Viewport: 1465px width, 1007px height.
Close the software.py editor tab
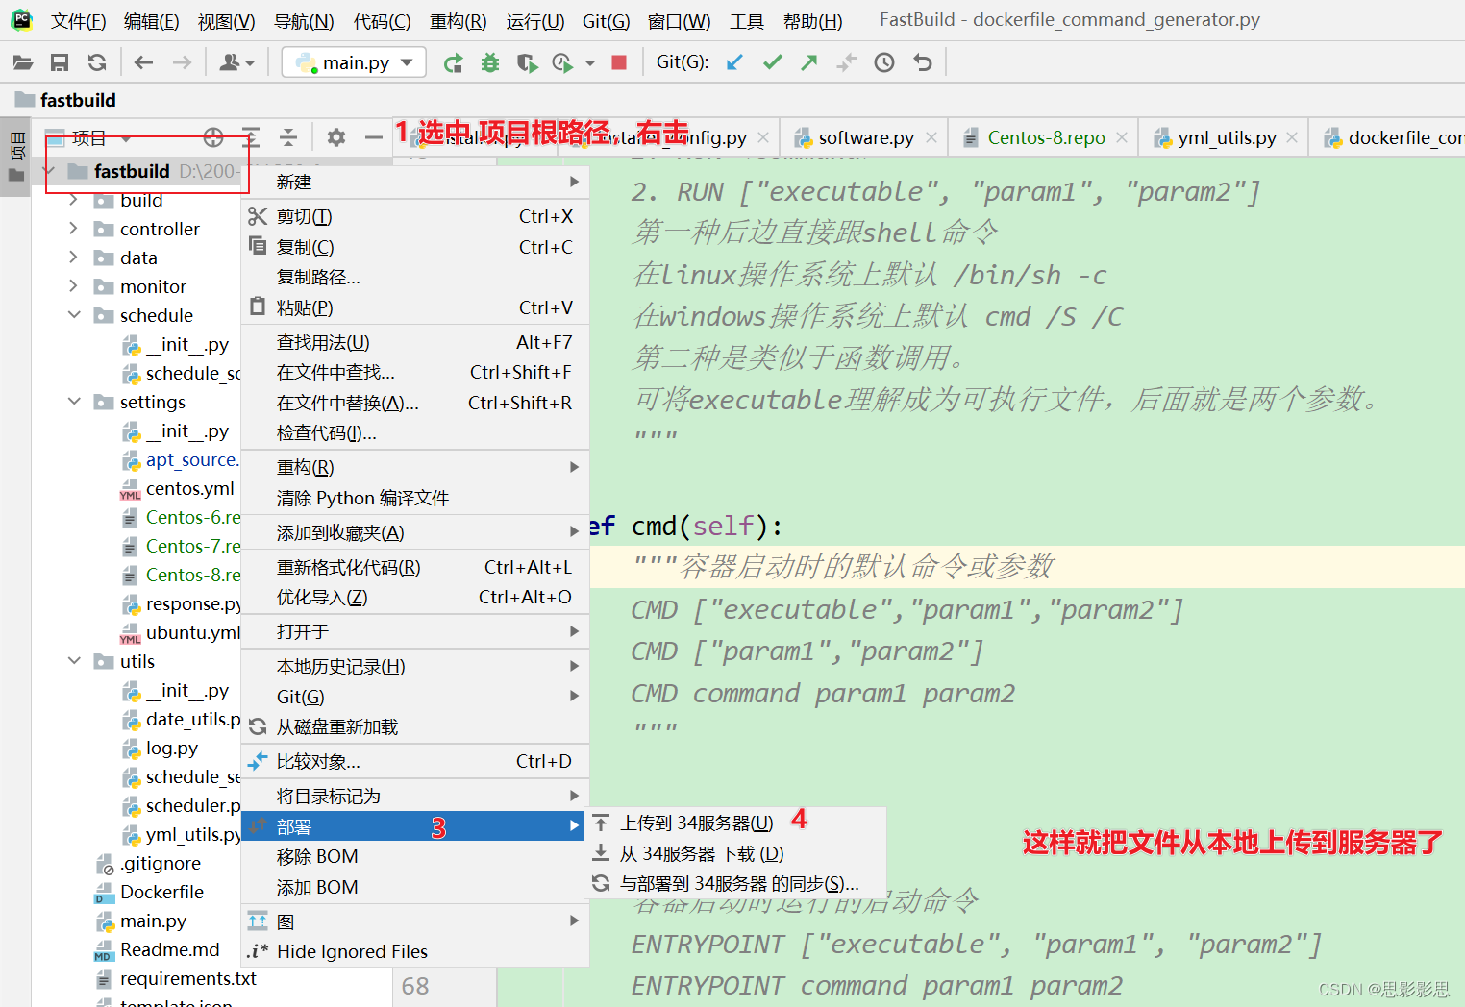click(x=931, y=137)
